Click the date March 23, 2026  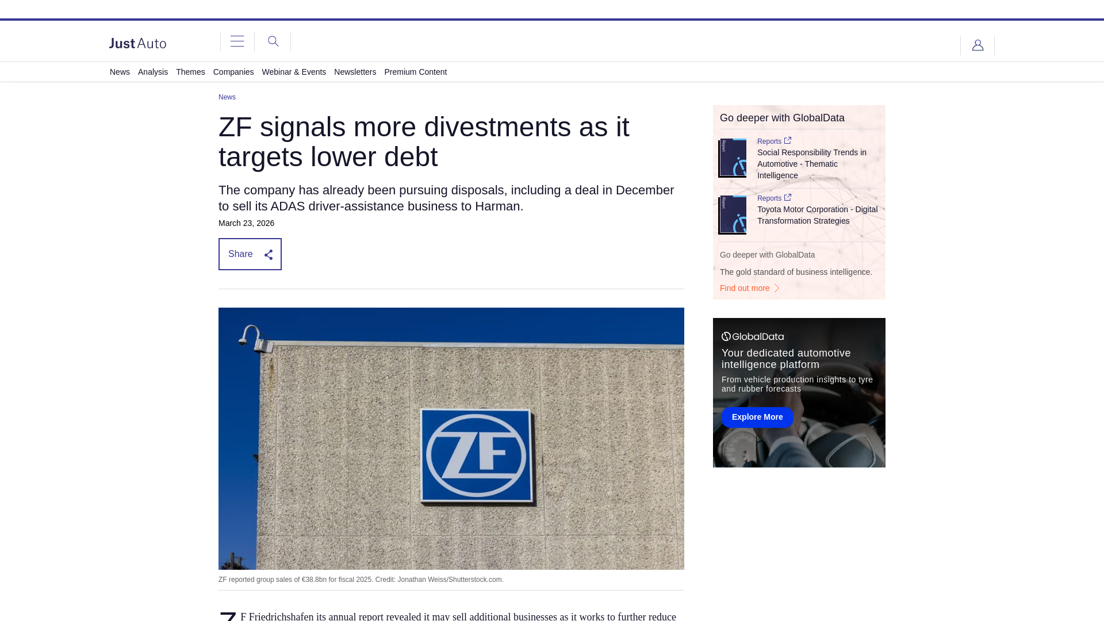coord(246,223)
